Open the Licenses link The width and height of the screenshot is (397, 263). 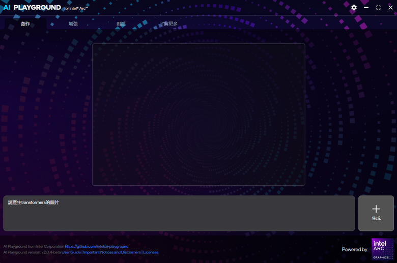coord(151,252)
